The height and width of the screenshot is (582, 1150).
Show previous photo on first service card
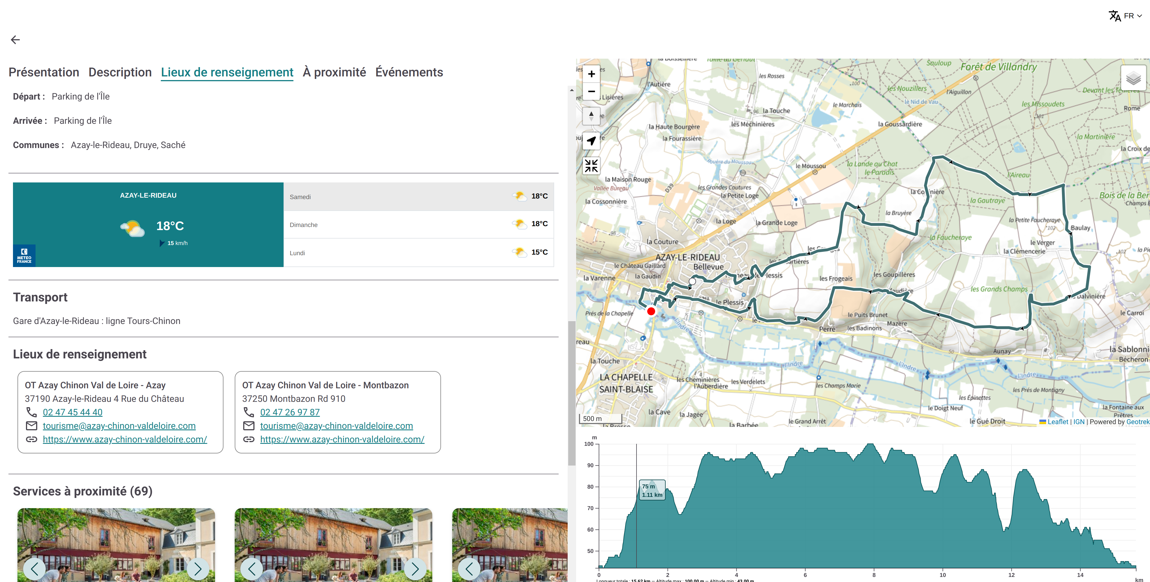(34, 569)
